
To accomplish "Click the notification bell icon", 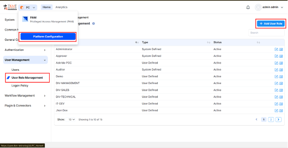I will pos(248,7).
